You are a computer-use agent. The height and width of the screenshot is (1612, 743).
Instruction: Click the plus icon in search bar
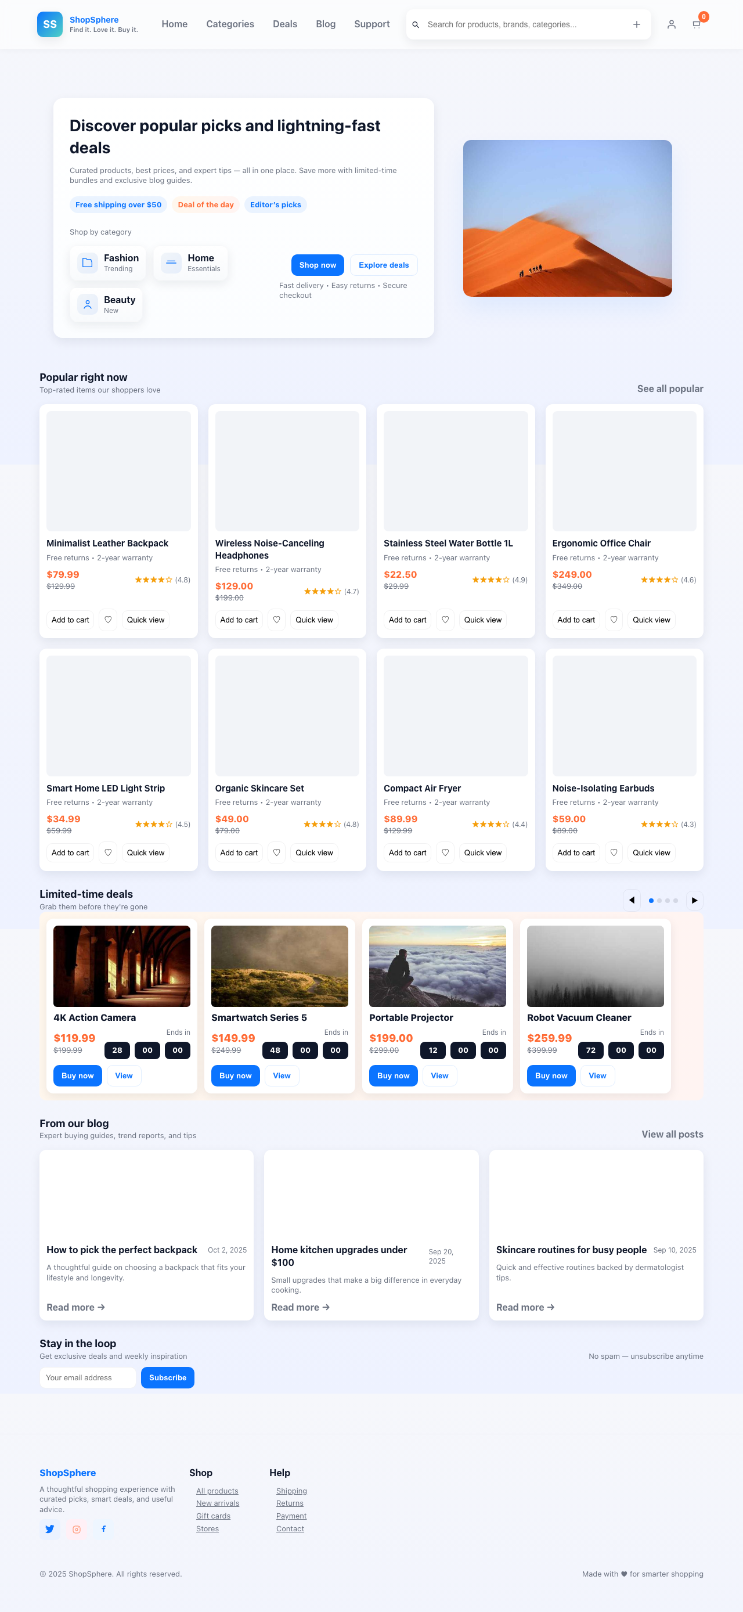636,24
